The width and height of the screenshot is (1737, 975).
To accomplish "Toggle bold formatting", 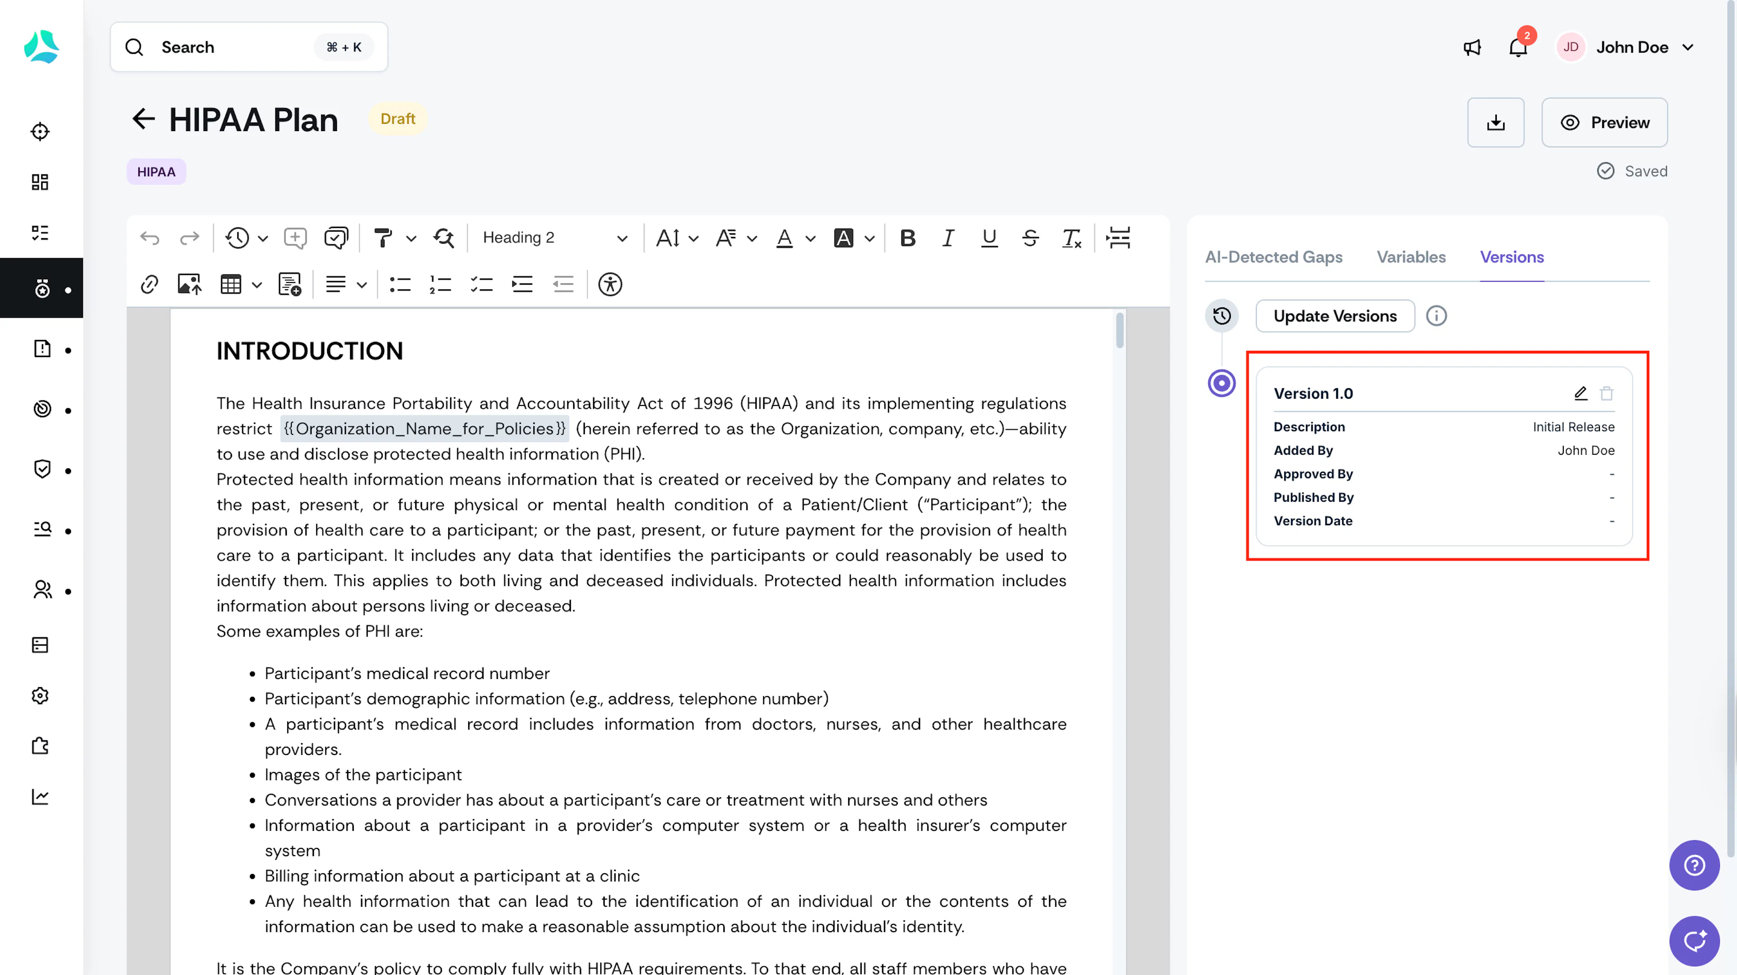I will click(907, 238).
